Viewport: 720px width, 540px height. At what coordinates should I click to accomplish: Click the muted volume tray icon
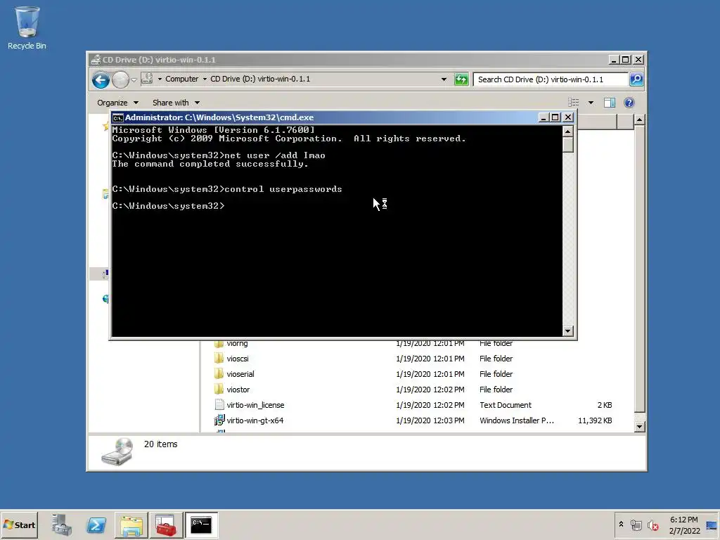pos(652,525)
